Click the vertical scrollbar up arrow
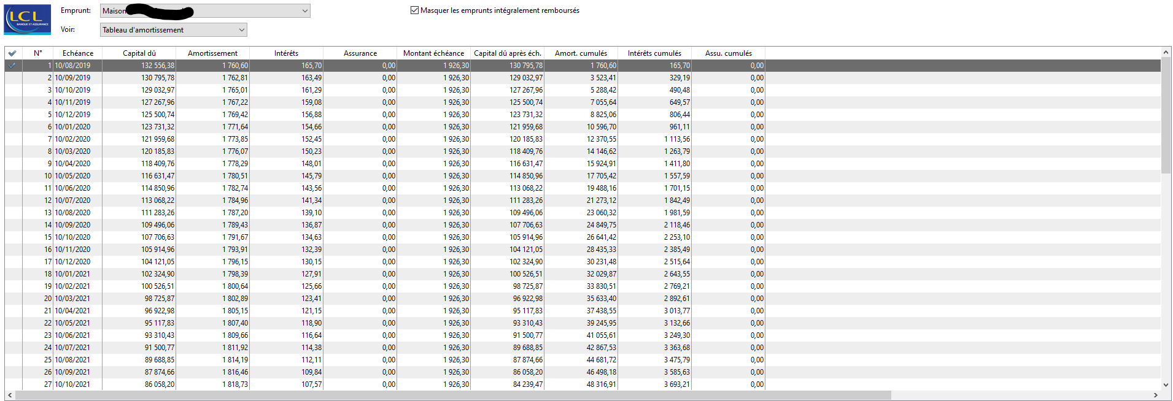 1166,52
